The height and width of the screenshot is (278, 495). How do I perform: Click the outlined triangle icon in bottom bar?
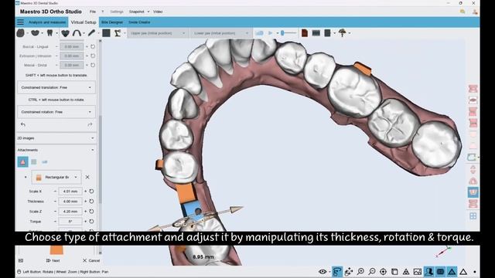click(x=463, y=271)
